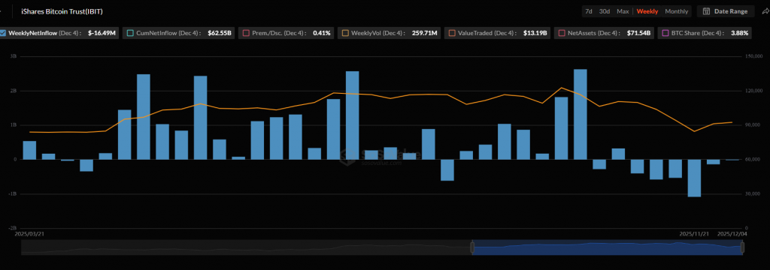
Task: Enable the BTC Share series checkbox
Action: click(665, 33)
